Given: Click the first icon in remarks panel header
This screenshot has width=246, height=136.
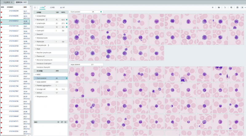Looking at the screenshot, I should click(58, 122).
